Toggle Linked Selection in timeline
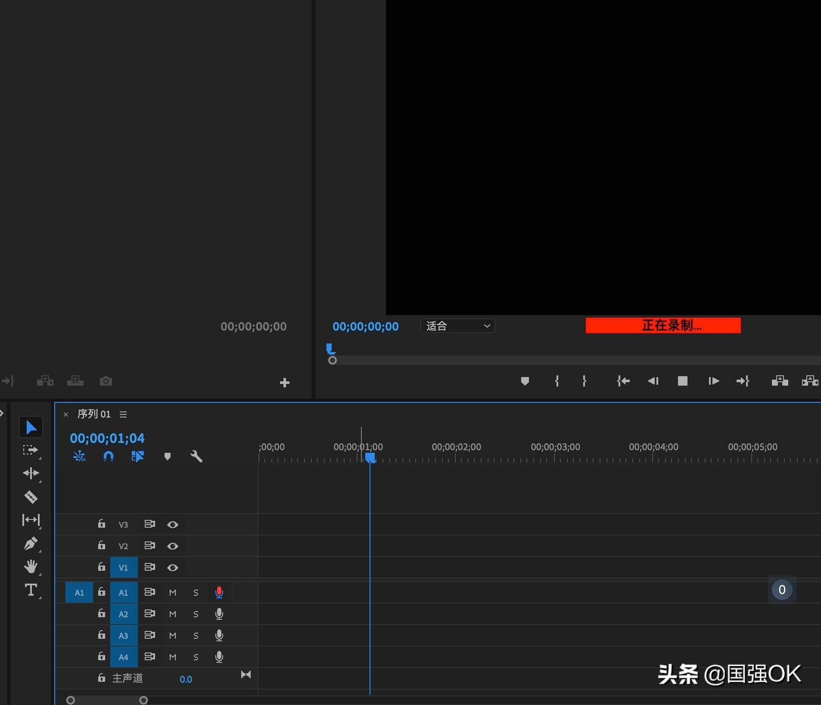Image resolution: width=821 pixels, height=705 pixels. [x=138, y=456]
